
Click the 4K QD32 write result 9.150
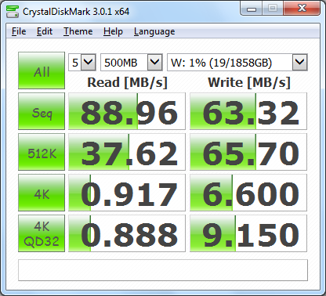pos(248,233)
